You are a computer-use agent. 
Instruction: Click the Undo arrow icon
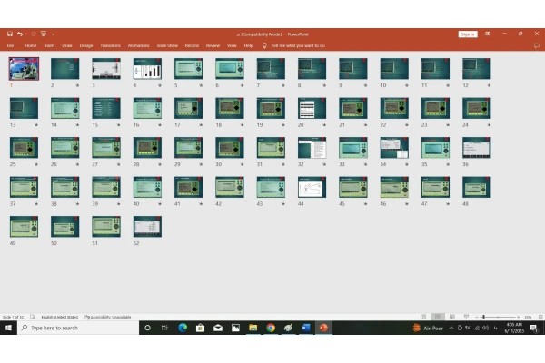pos(20,34)
